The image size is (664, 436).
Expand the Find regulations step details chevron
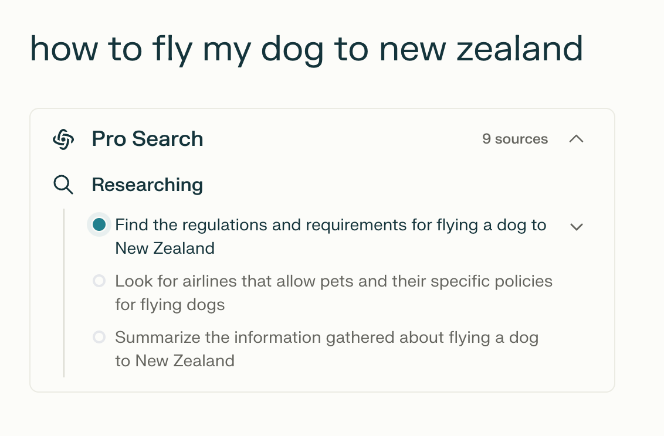pos(577,227)
